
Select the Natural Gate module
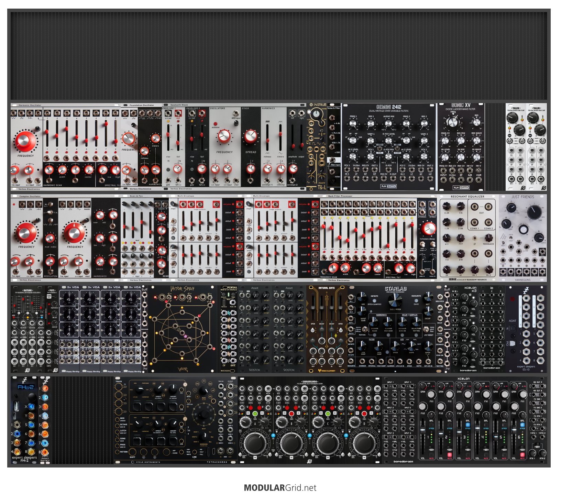[x=327, y=329]
